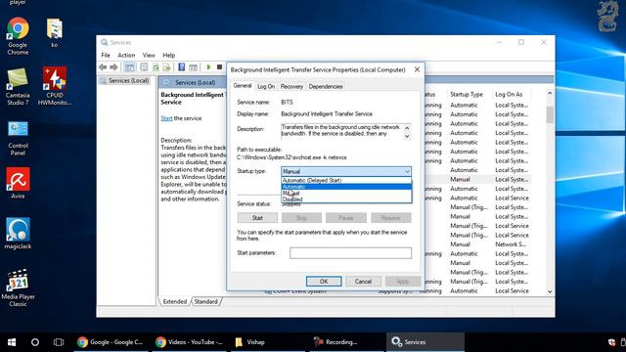Switch to the Log On tab
The image size is (626, 352).
[x=266, y=87]
